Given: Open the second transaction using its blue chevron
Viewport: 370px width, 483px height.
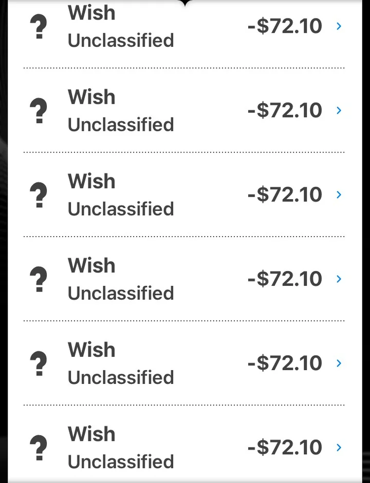Looking at the screenshot, I should click(339, 110).
